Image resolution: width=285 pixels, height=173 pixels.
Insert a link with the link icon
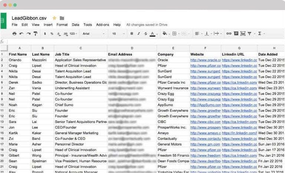point(229,34)
